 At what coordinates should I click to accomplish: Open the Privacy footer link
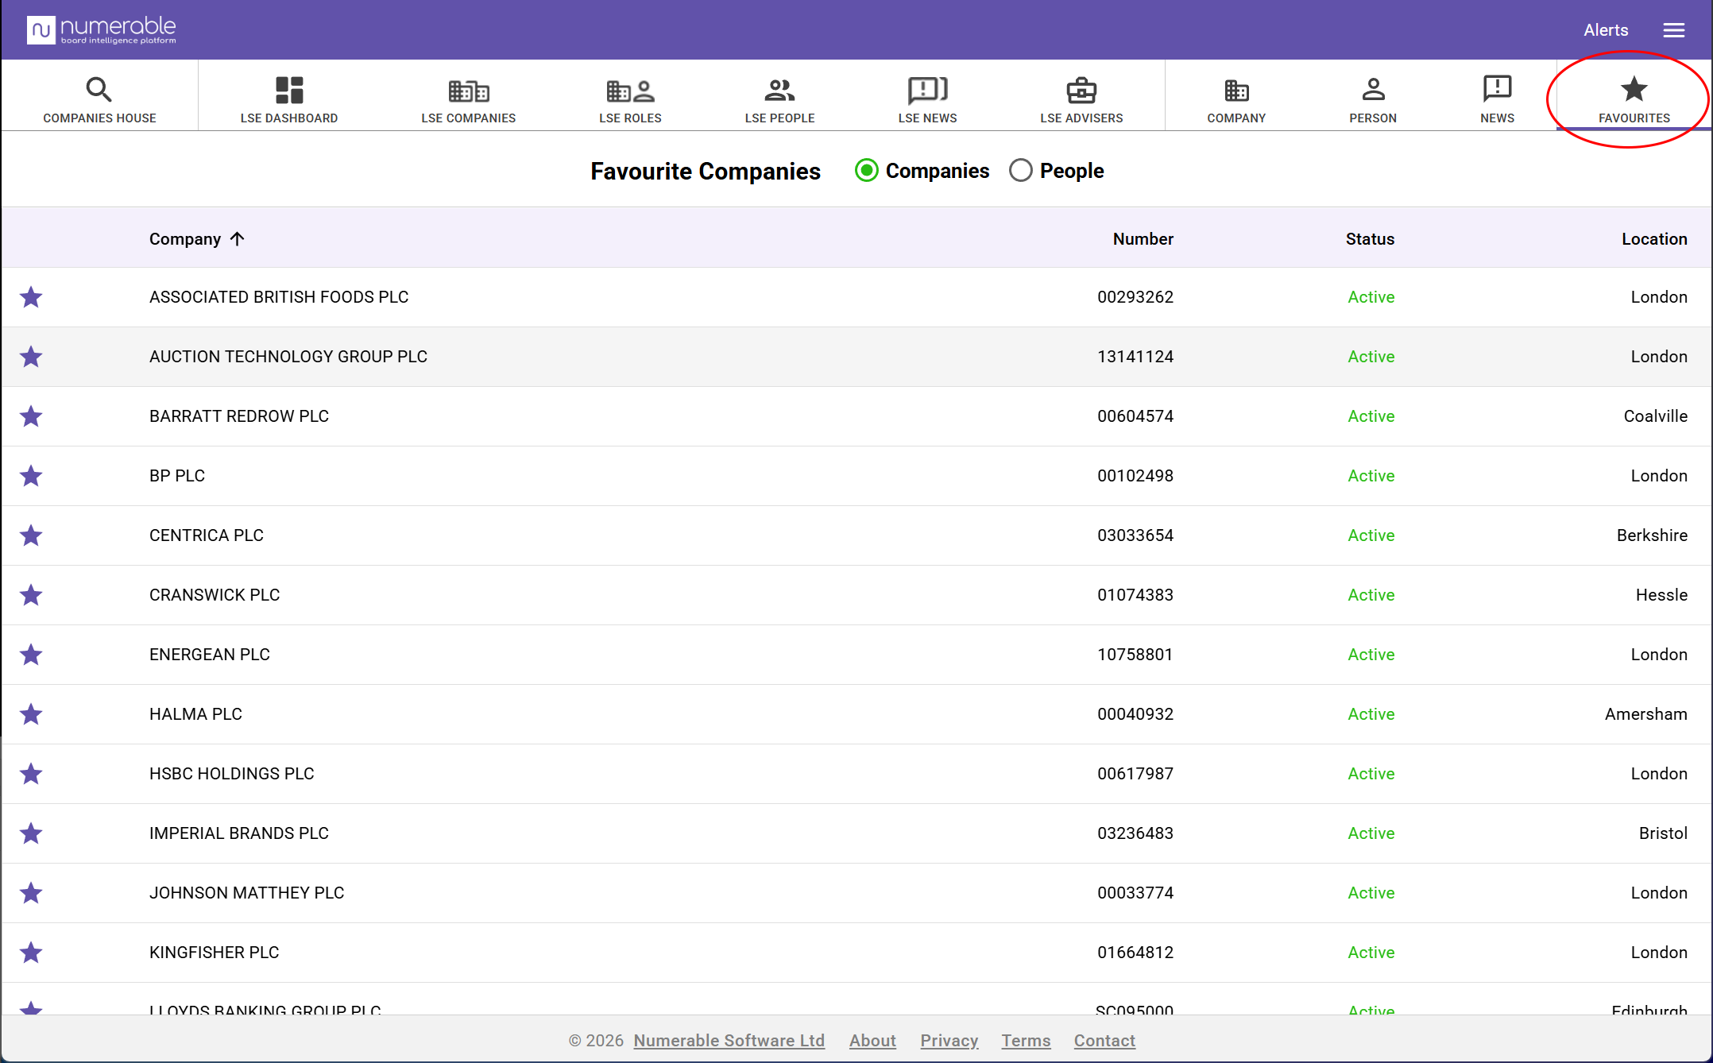(x=949, y=1041)
